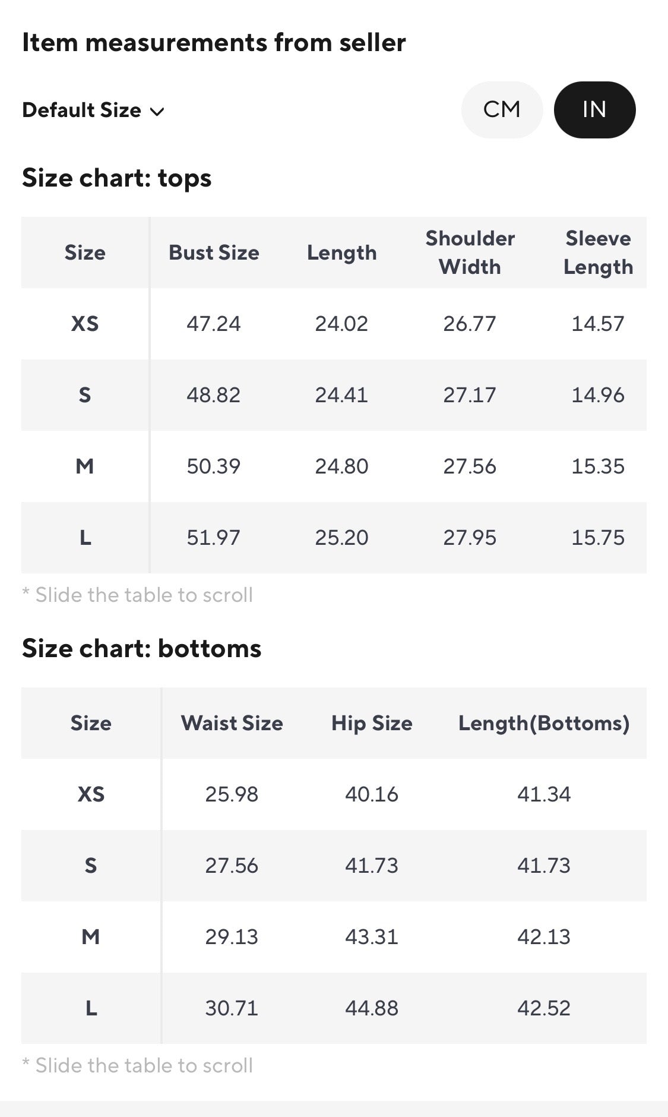Screen dimensions: 668x1117
Task: Click the chevron beside Default Size
Action: (157, 112)
